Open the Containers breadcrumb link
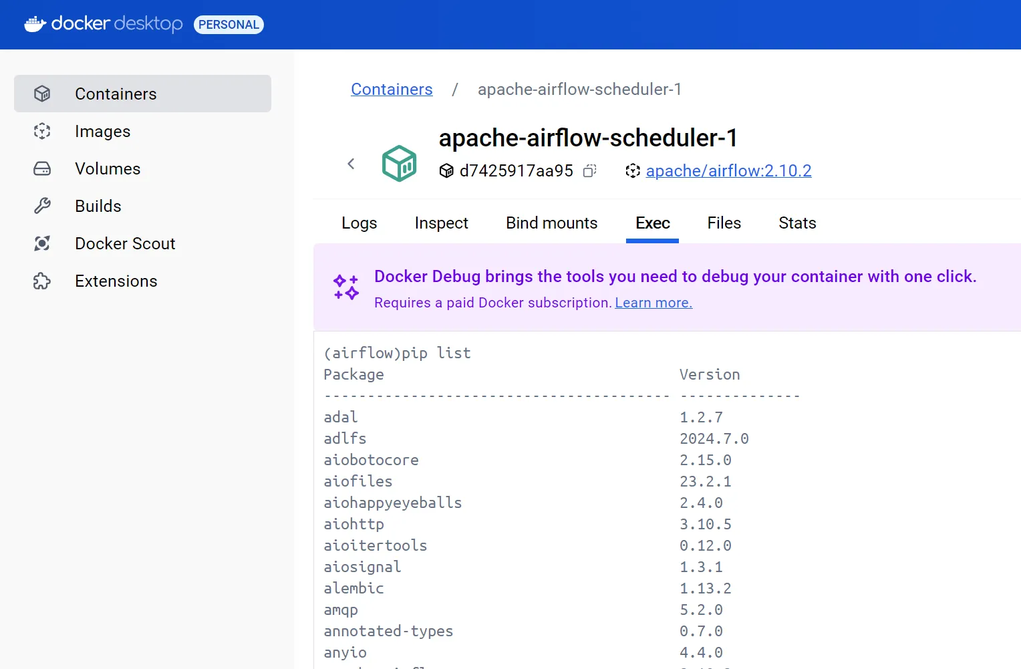This screenshot has height=669, width=1021. [x=392, y=90]
